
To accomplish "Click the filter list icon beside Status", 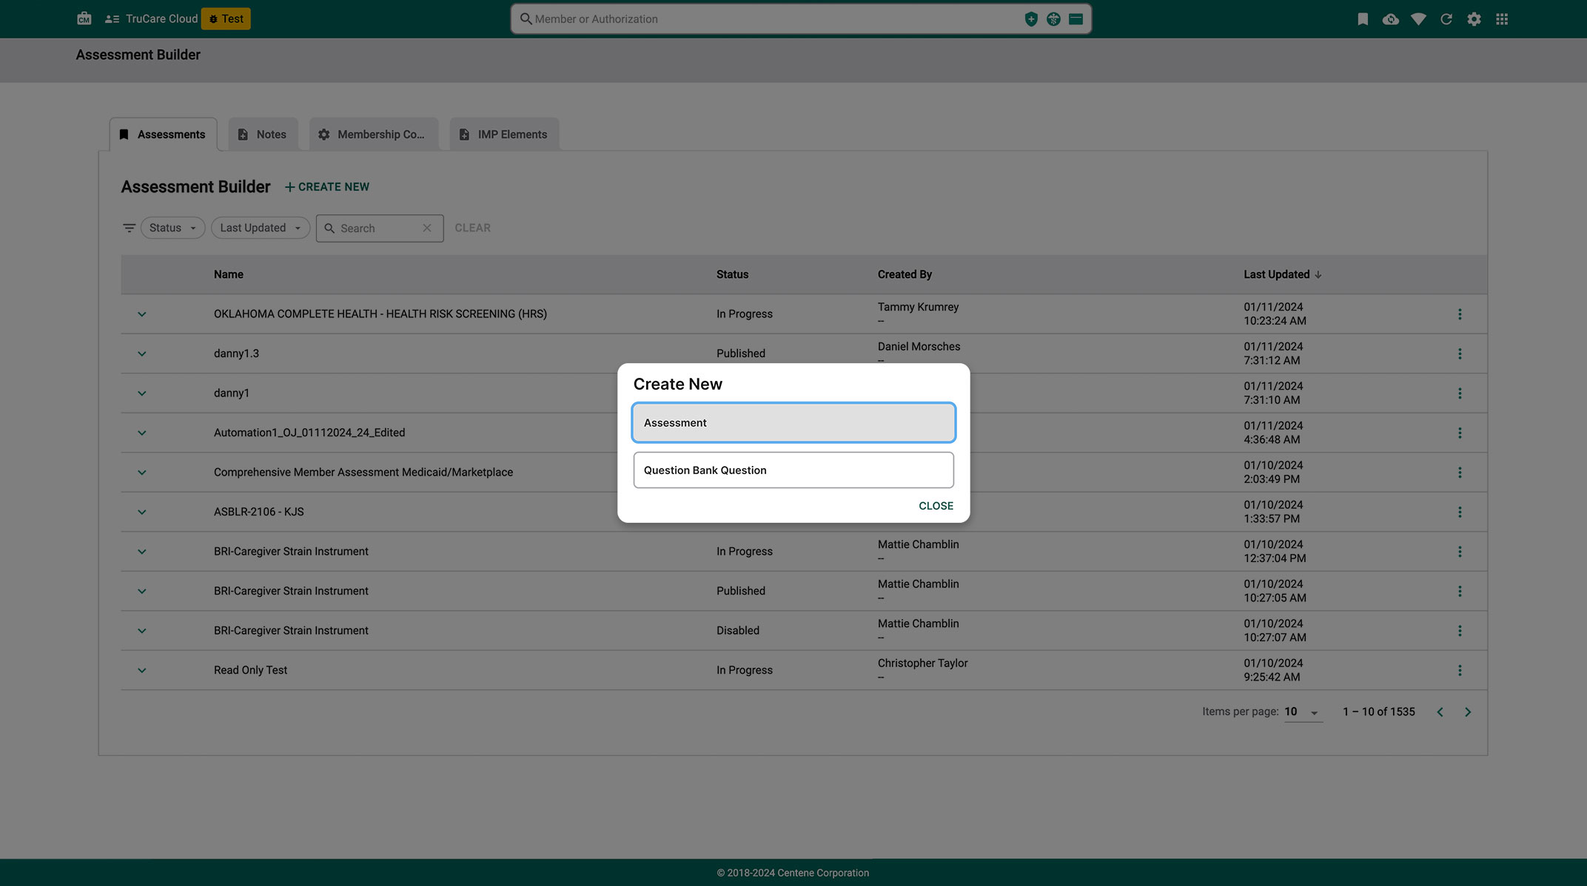I will (x=129, y=228).
